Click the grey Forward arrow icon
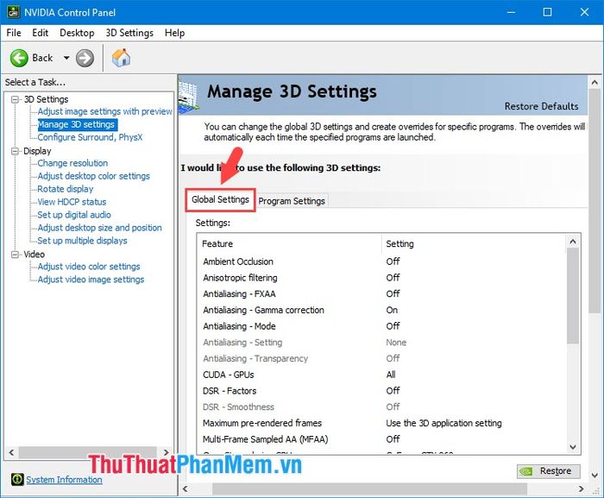Image resolution: width=604 pixels, height=498 pixels. (x=85, y=58)
